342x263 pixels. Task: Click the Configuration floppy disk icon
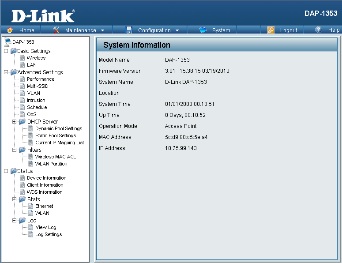(x=129, y=30)
